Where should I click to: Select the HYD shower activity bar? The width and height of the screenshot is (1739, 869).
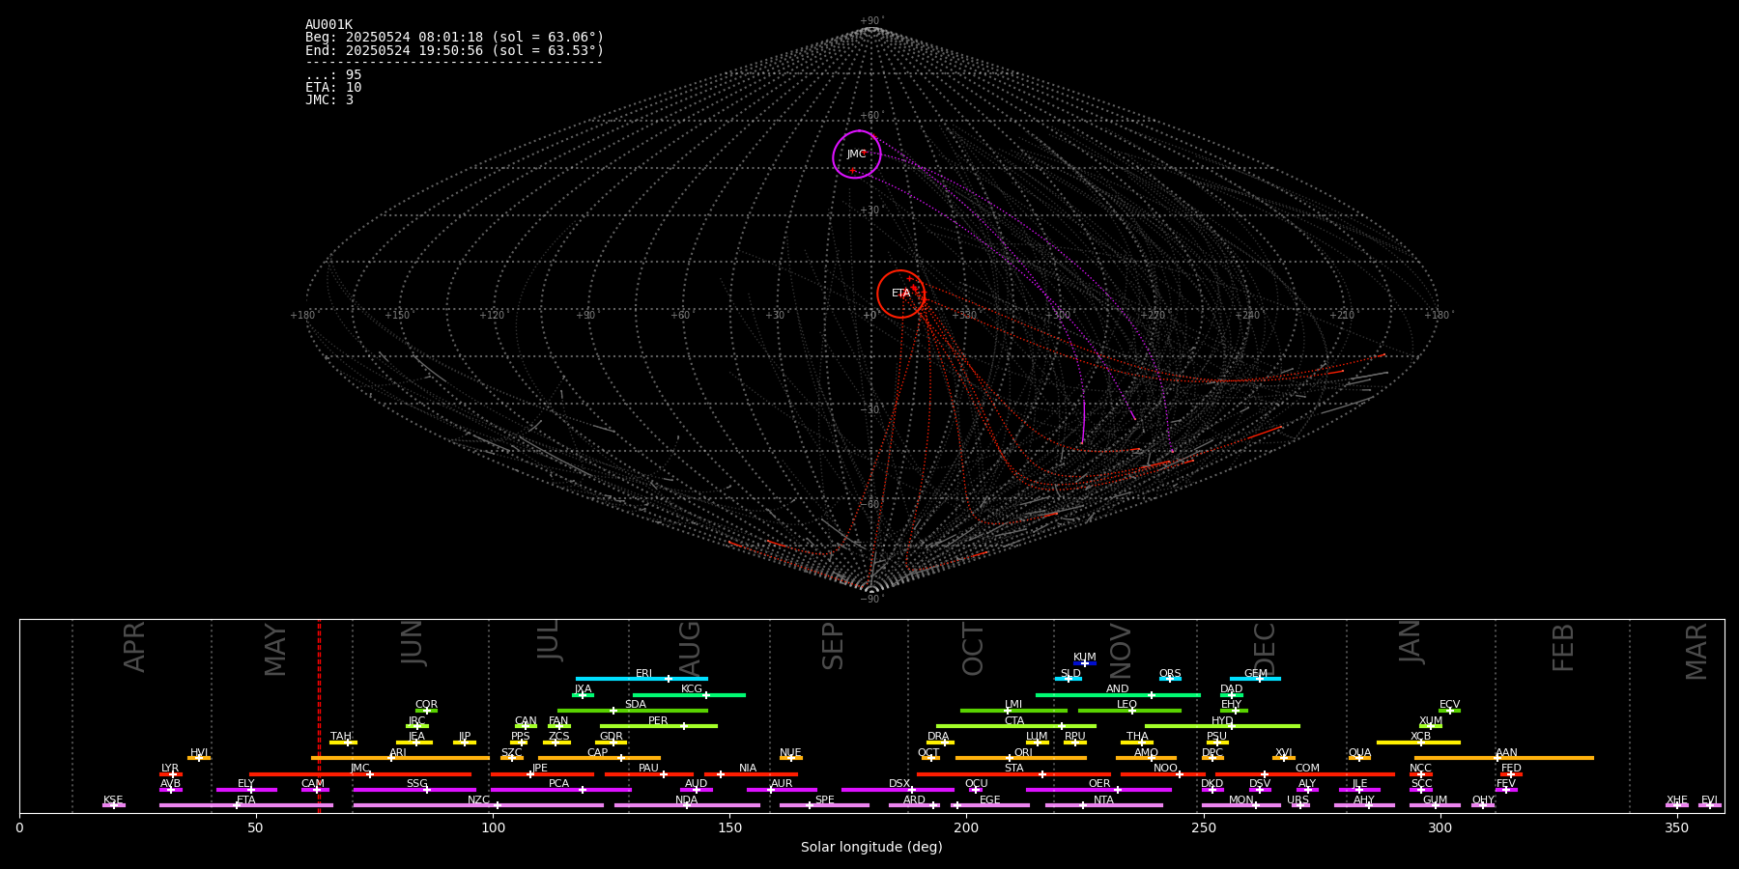point(1222,726)
